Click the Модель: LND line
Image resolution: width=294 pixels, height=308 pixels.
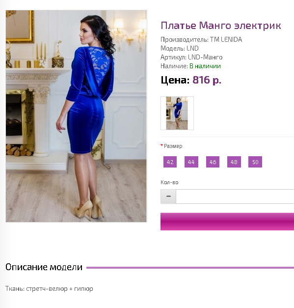(180, 48)
